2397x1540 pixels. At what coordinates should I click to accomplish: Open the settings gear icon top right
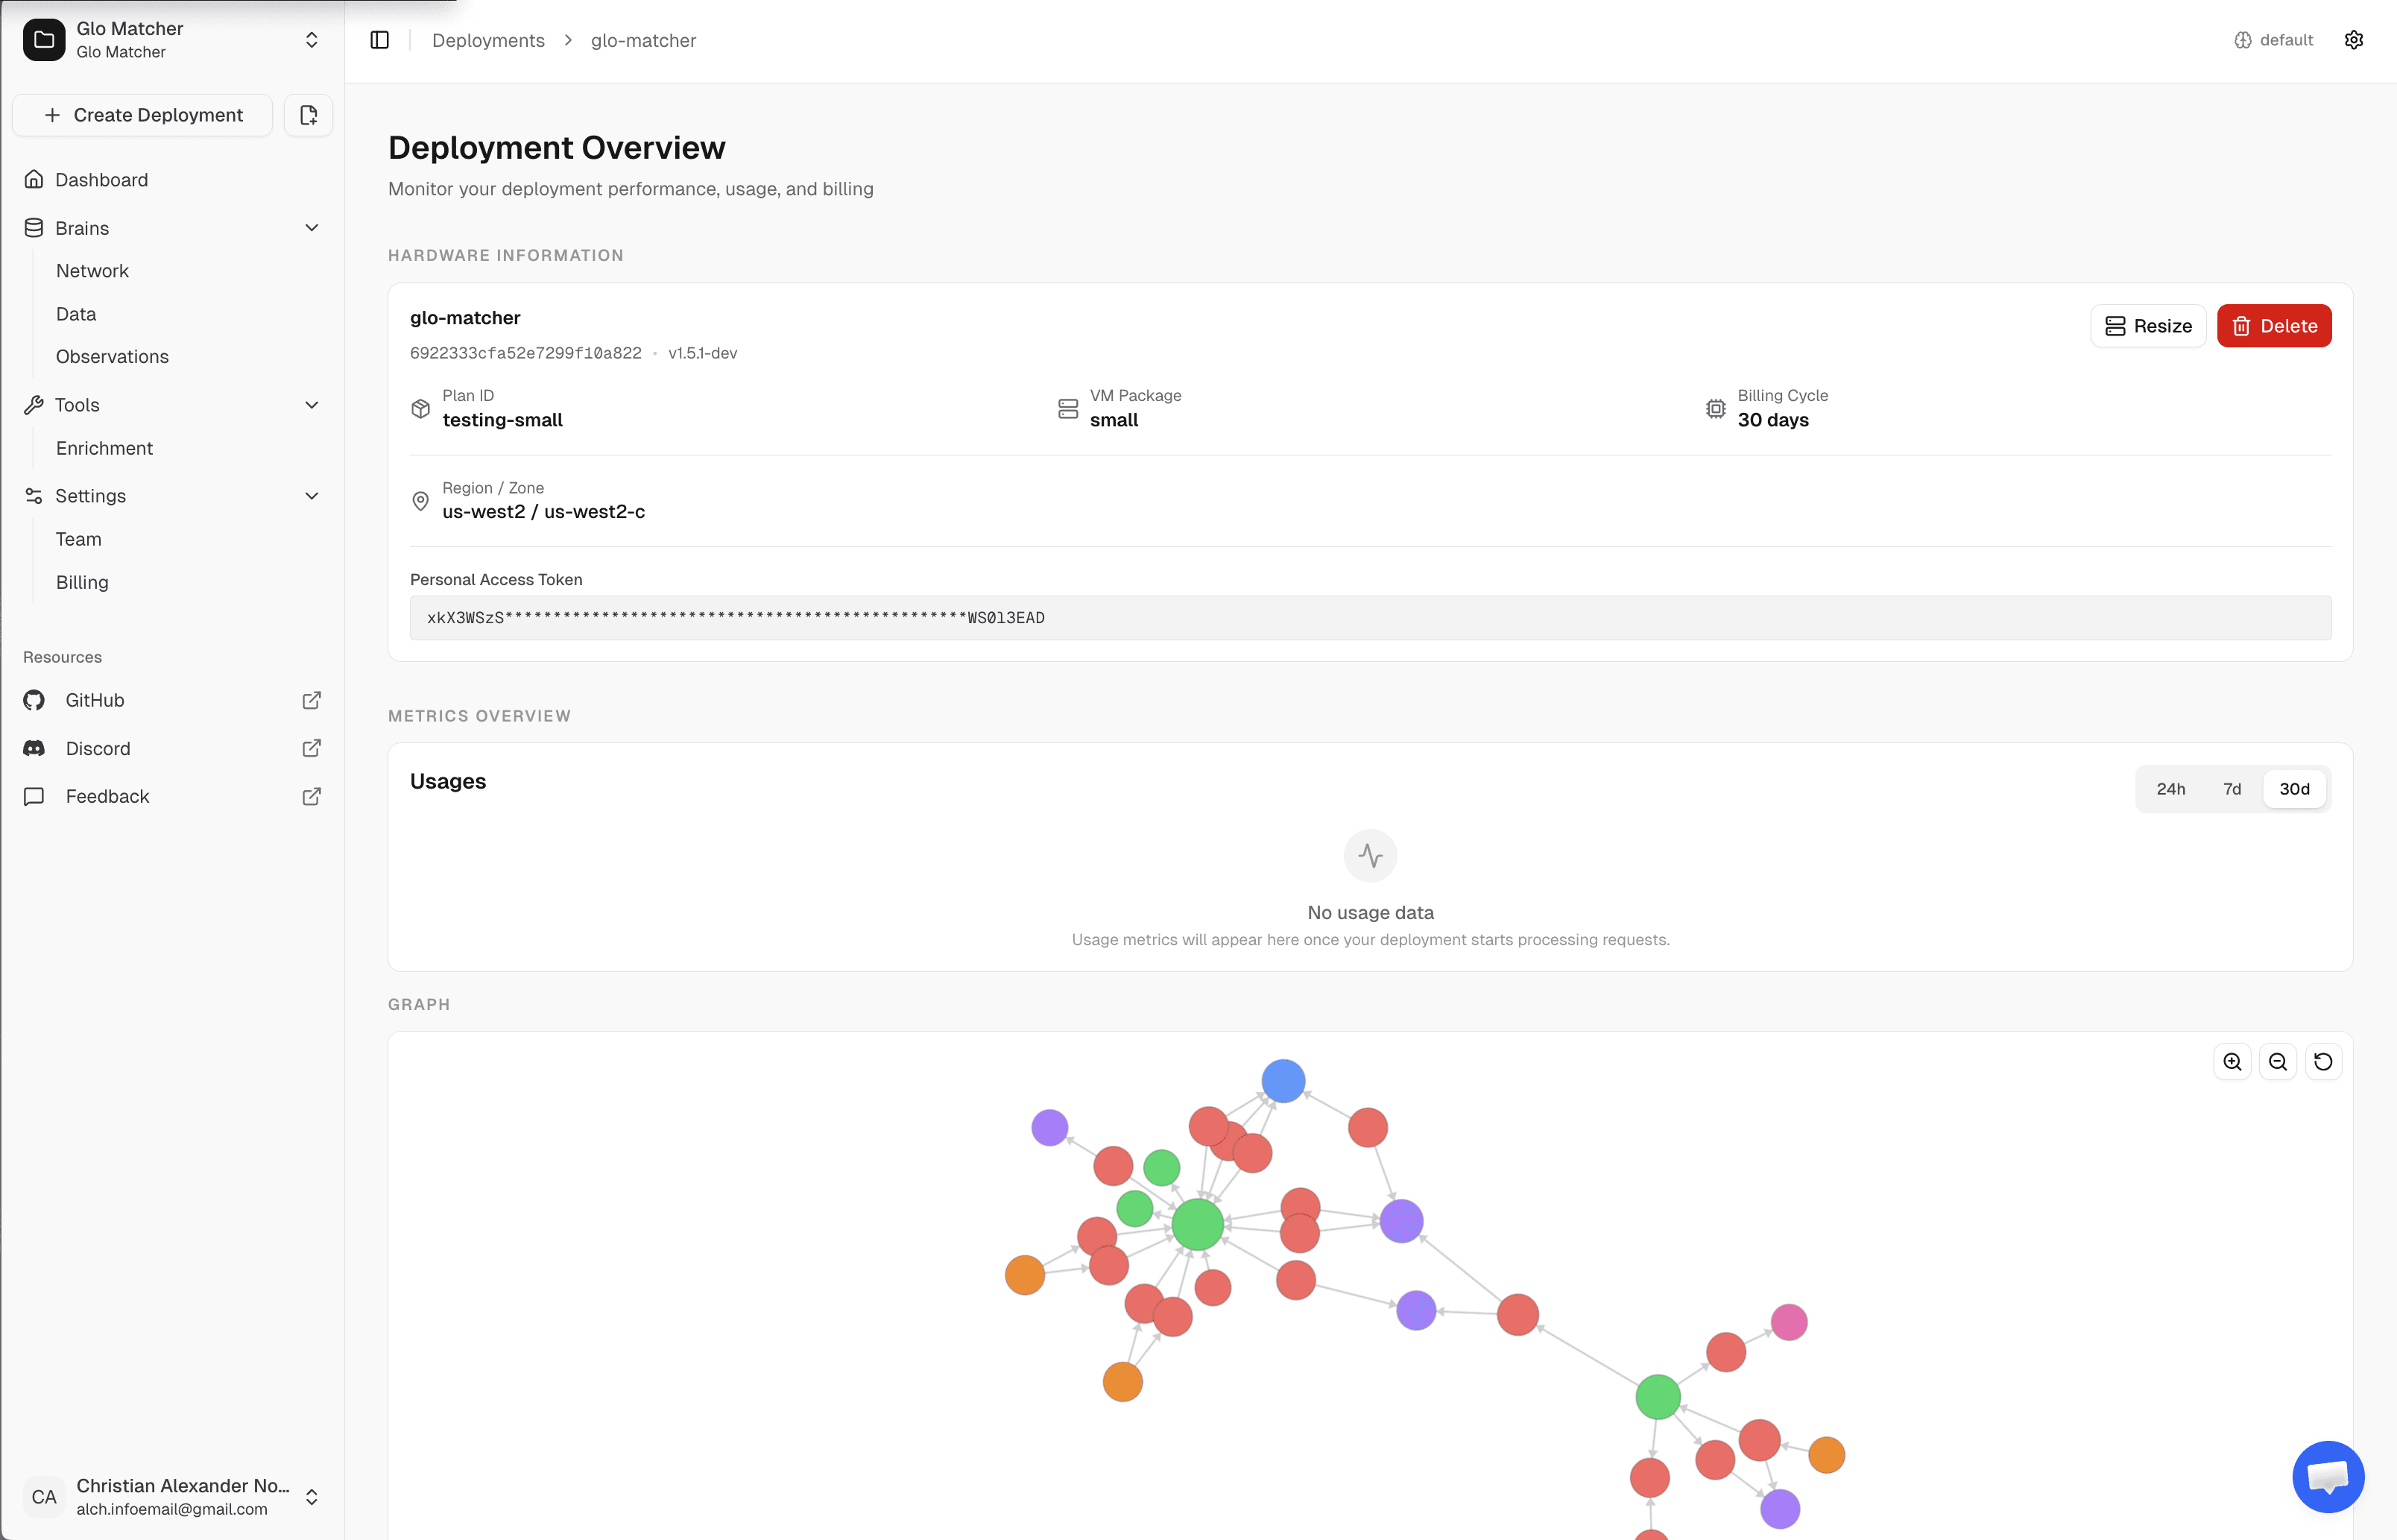pyautogui.click(x=2354, y=40)
